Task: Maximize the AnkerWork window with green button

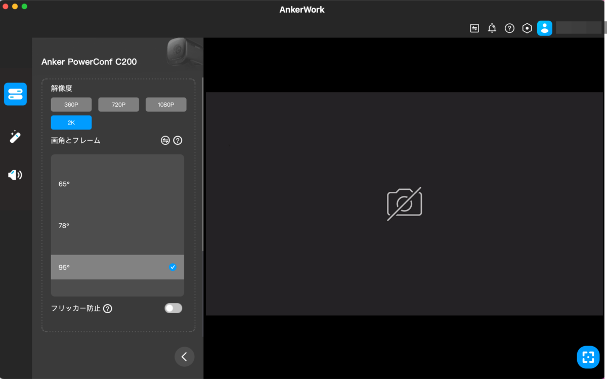Action: (x=24, y=6)
